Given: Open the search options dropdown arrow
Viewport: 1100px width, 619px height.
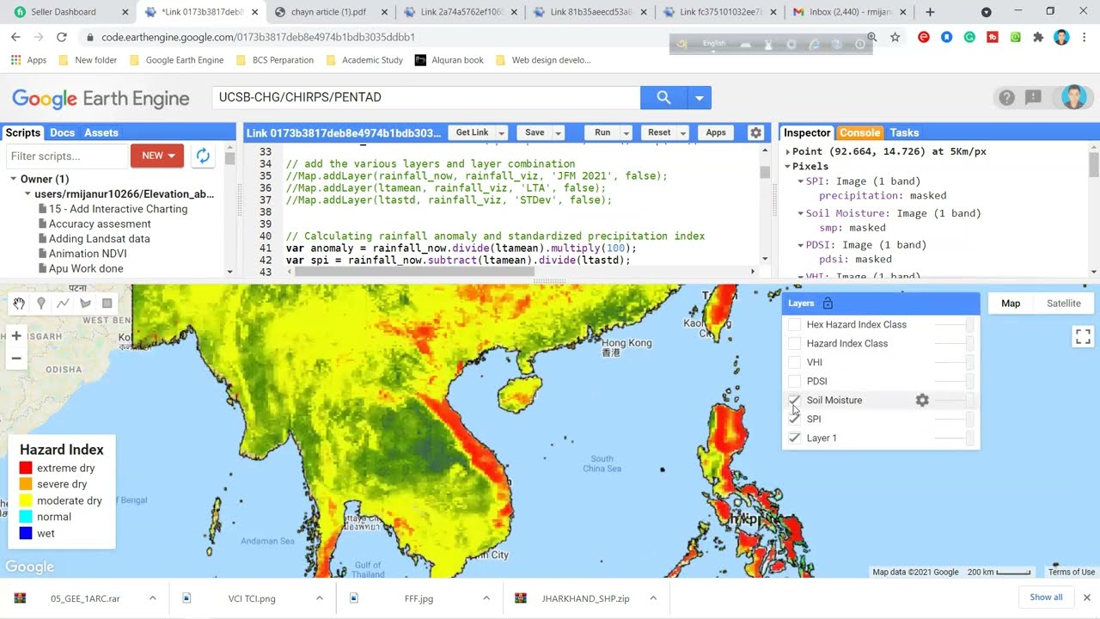Looking at the screenshot, I should (x=700, y=97).
